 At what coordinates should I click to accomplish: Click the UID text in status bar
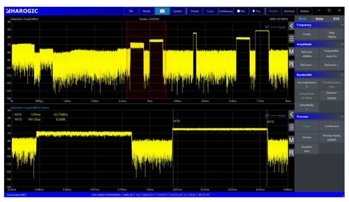pos(106,195)
